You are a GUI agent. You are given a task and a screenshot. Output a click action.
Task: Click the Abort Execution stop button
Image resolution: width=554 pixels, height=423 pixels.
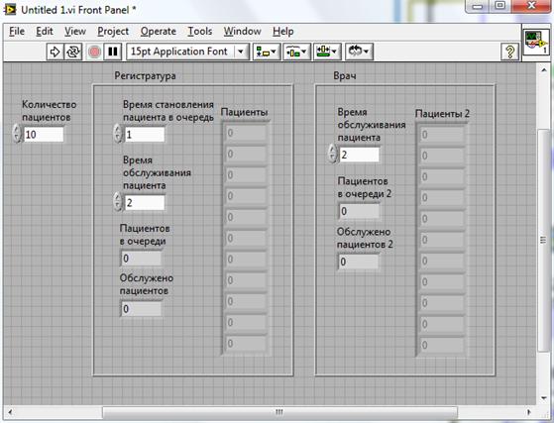(x=94, y=52)
